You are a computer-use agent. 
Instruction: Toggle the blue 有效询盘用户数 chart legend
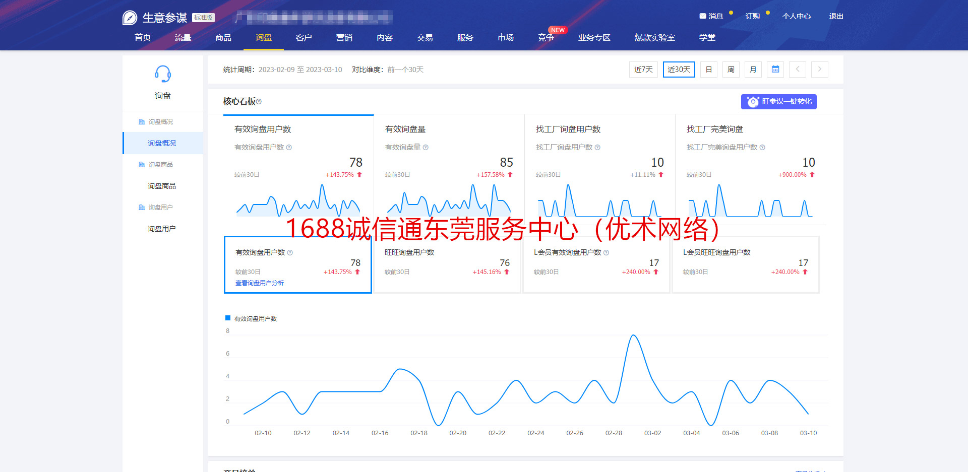tap(251, 318)
